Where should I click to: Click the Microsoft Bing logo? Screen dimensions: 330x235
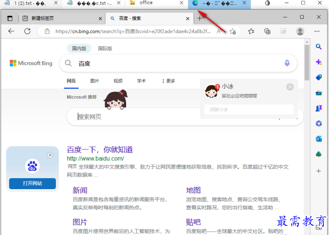[x=31, y=63]
